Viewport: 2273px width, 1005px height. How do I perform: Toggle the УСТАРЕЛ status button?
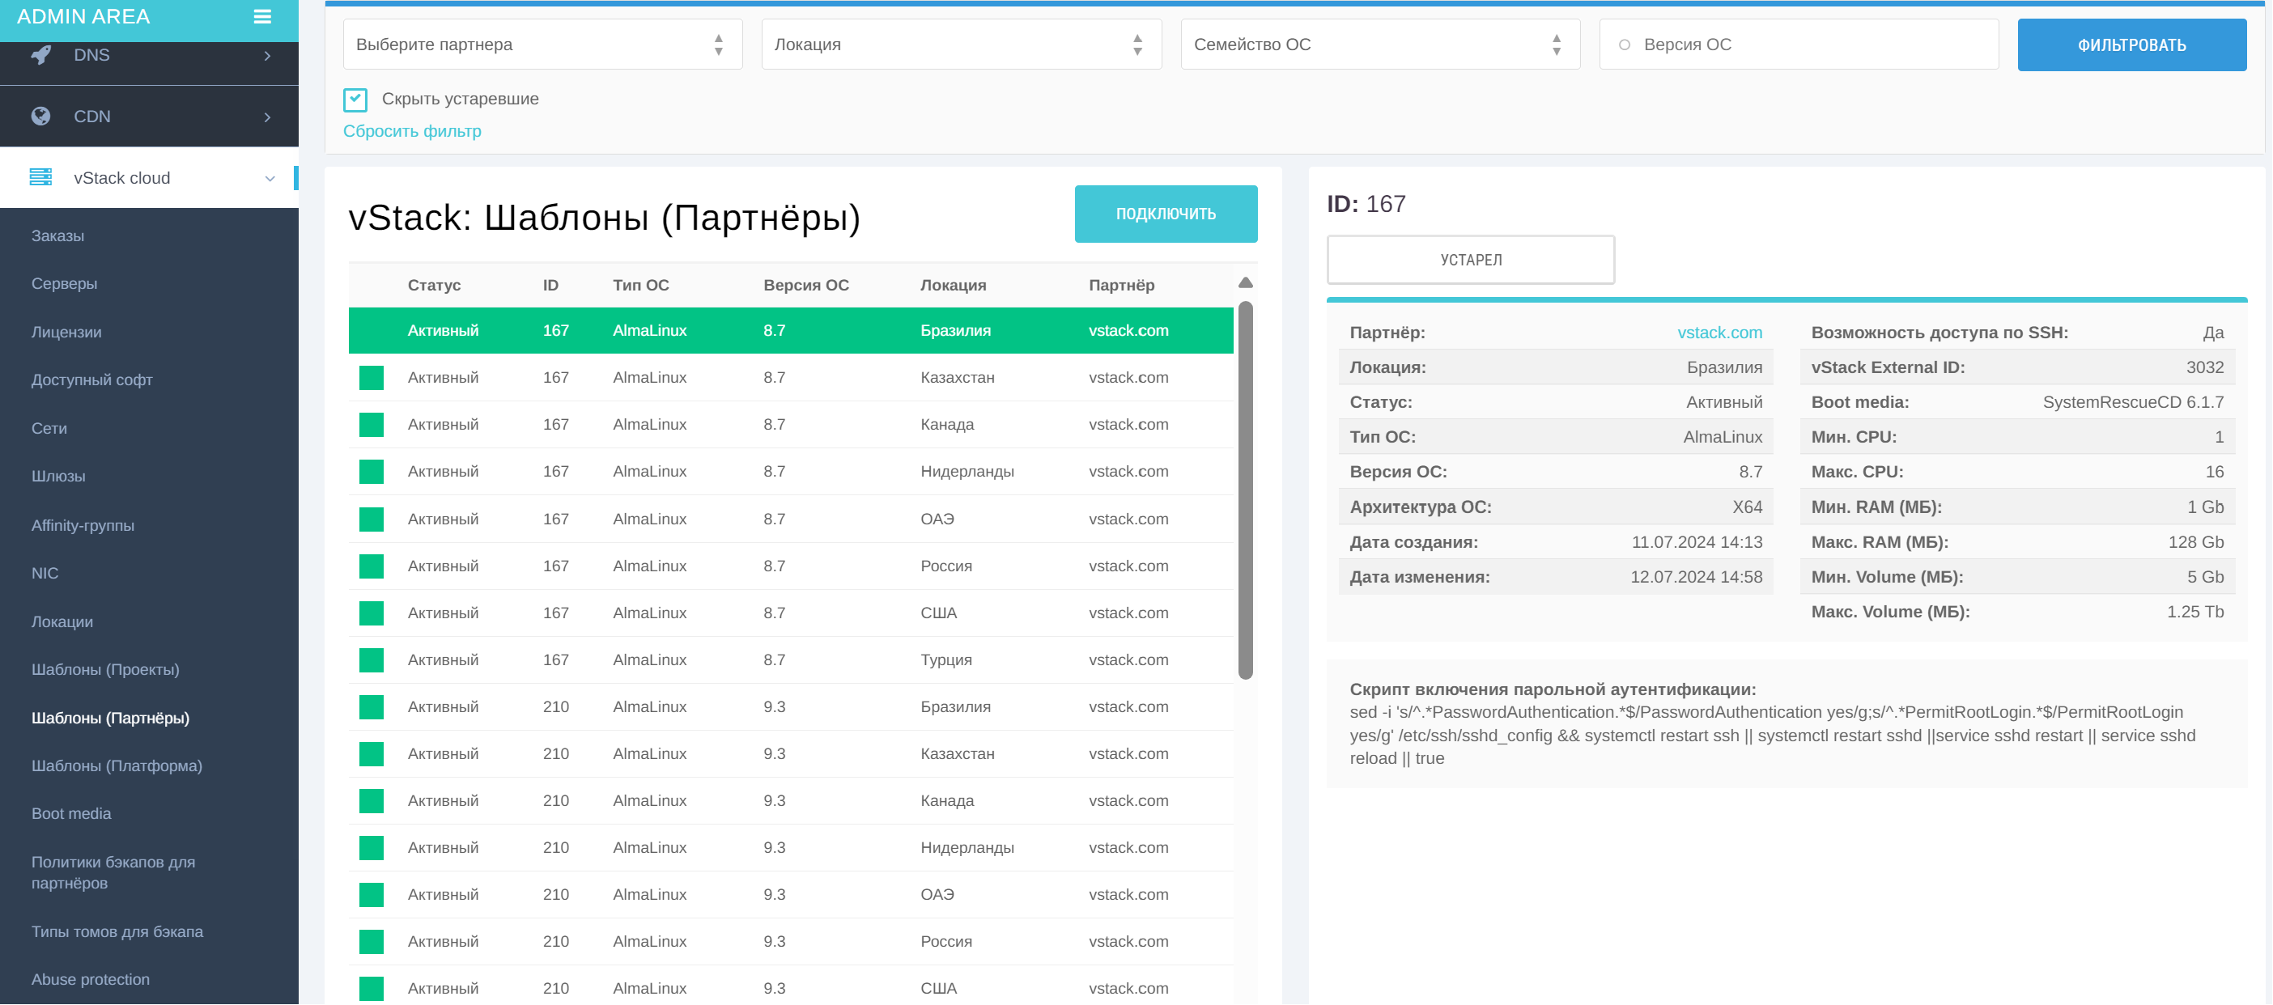[1470, 260]
